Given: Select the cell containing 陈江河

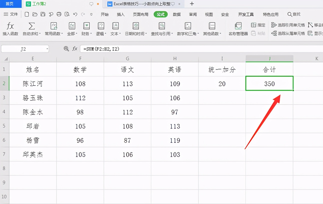Looking at the screenshot, I should tap(33, 83).
